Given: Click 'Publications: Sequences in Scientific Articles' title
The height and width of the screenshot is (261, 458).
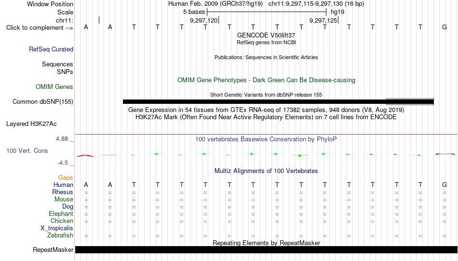Looking at the screenshot, I should click(x=266, y=57).
